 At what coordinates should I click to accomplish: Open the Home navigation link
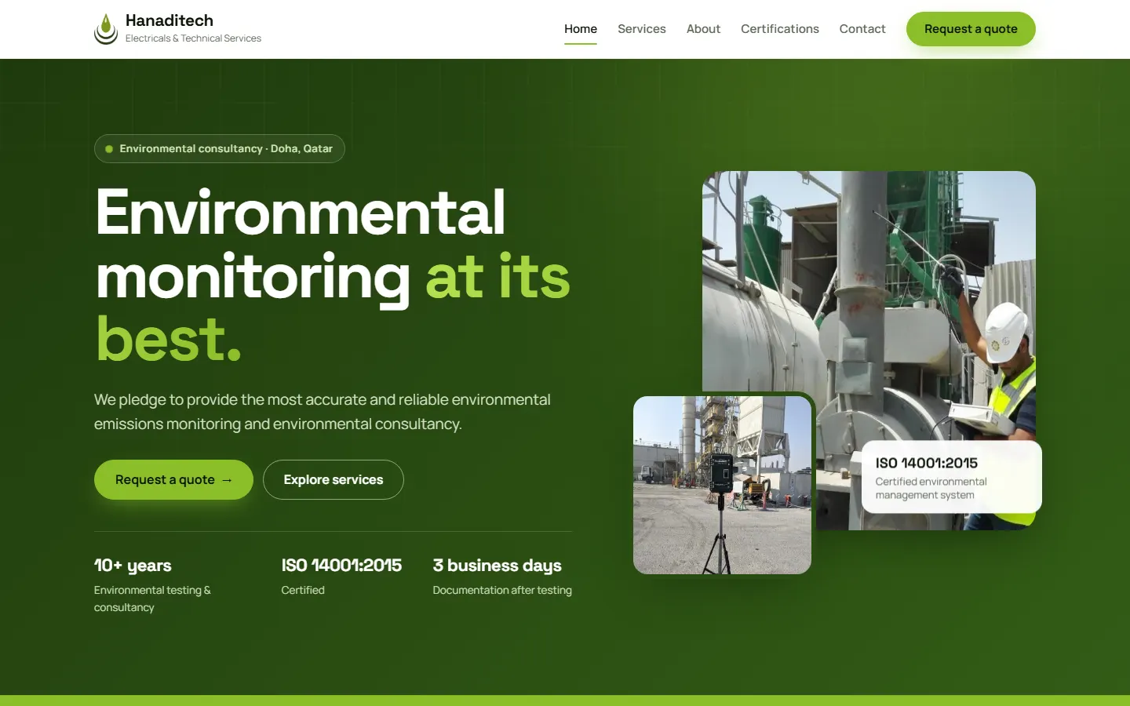point(581,29)
